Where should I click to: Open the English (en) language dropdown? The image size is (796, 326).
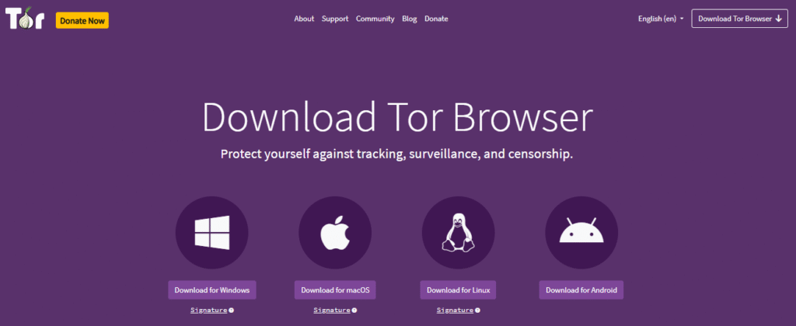click(x=661, y=19)
